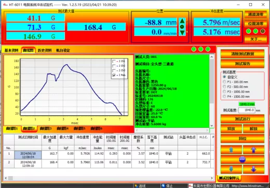Click the app logo in the title bar
This screenshot has height=188, width=270.
pyautogui.click(x=5, y=5)
